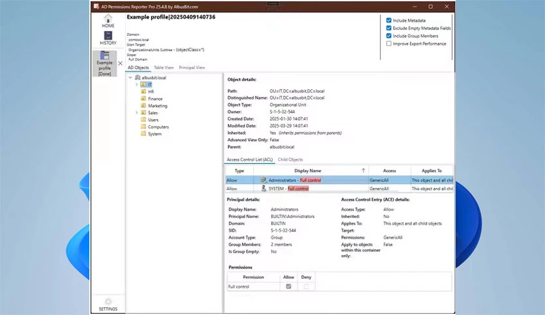Click the Finance folder icon
This screenshot has width=545, height=315.
coord(143,98)
